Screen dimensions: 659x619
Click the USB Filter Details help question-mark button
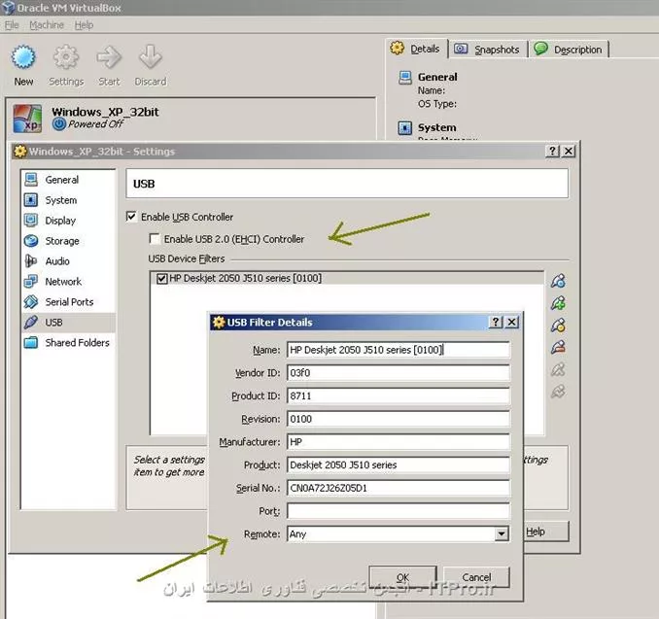pyautogui.click(x=496, y=322)
